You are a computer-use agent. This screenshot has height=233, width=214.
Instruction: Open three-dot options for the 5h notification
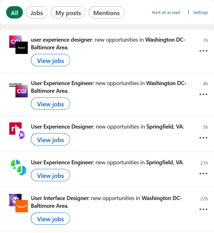[203, 138]
